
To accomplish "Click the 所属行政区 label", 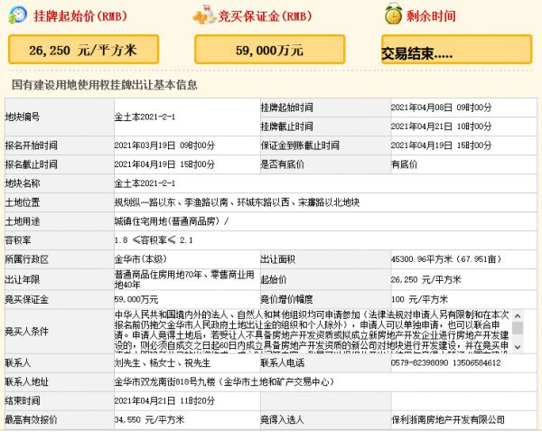I will click(26, 259).
